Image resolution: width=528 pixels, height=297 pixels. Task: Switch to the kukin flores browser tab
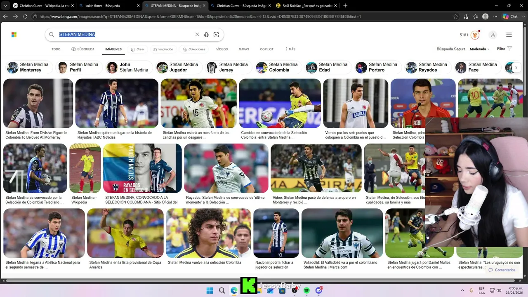point(110,6)
